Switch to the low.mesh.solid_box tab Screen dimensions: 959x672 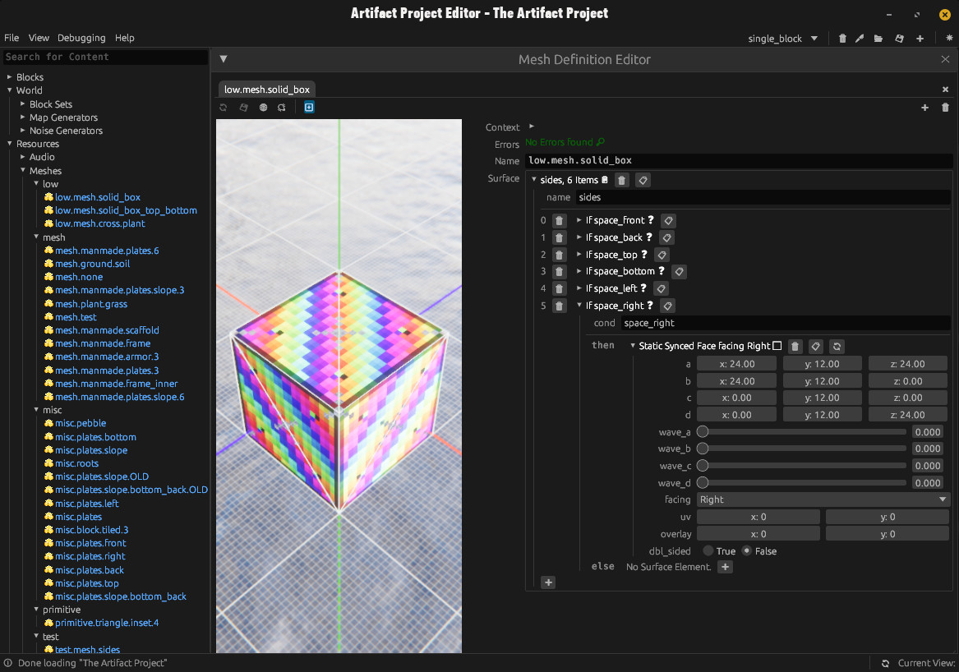pos(266,90)
